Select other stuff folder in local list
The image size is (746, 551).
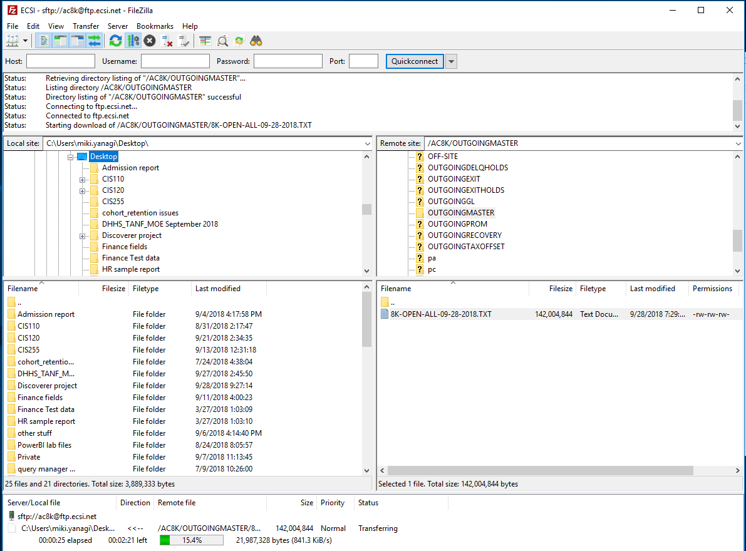pos(34,433)
